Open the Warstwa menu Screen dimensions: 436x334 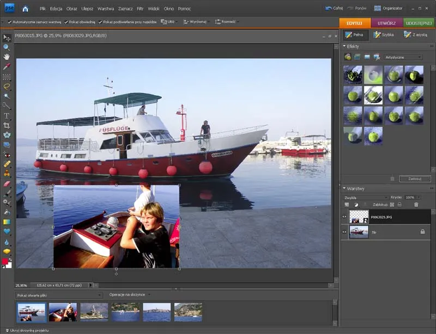(x=106, y=9)
